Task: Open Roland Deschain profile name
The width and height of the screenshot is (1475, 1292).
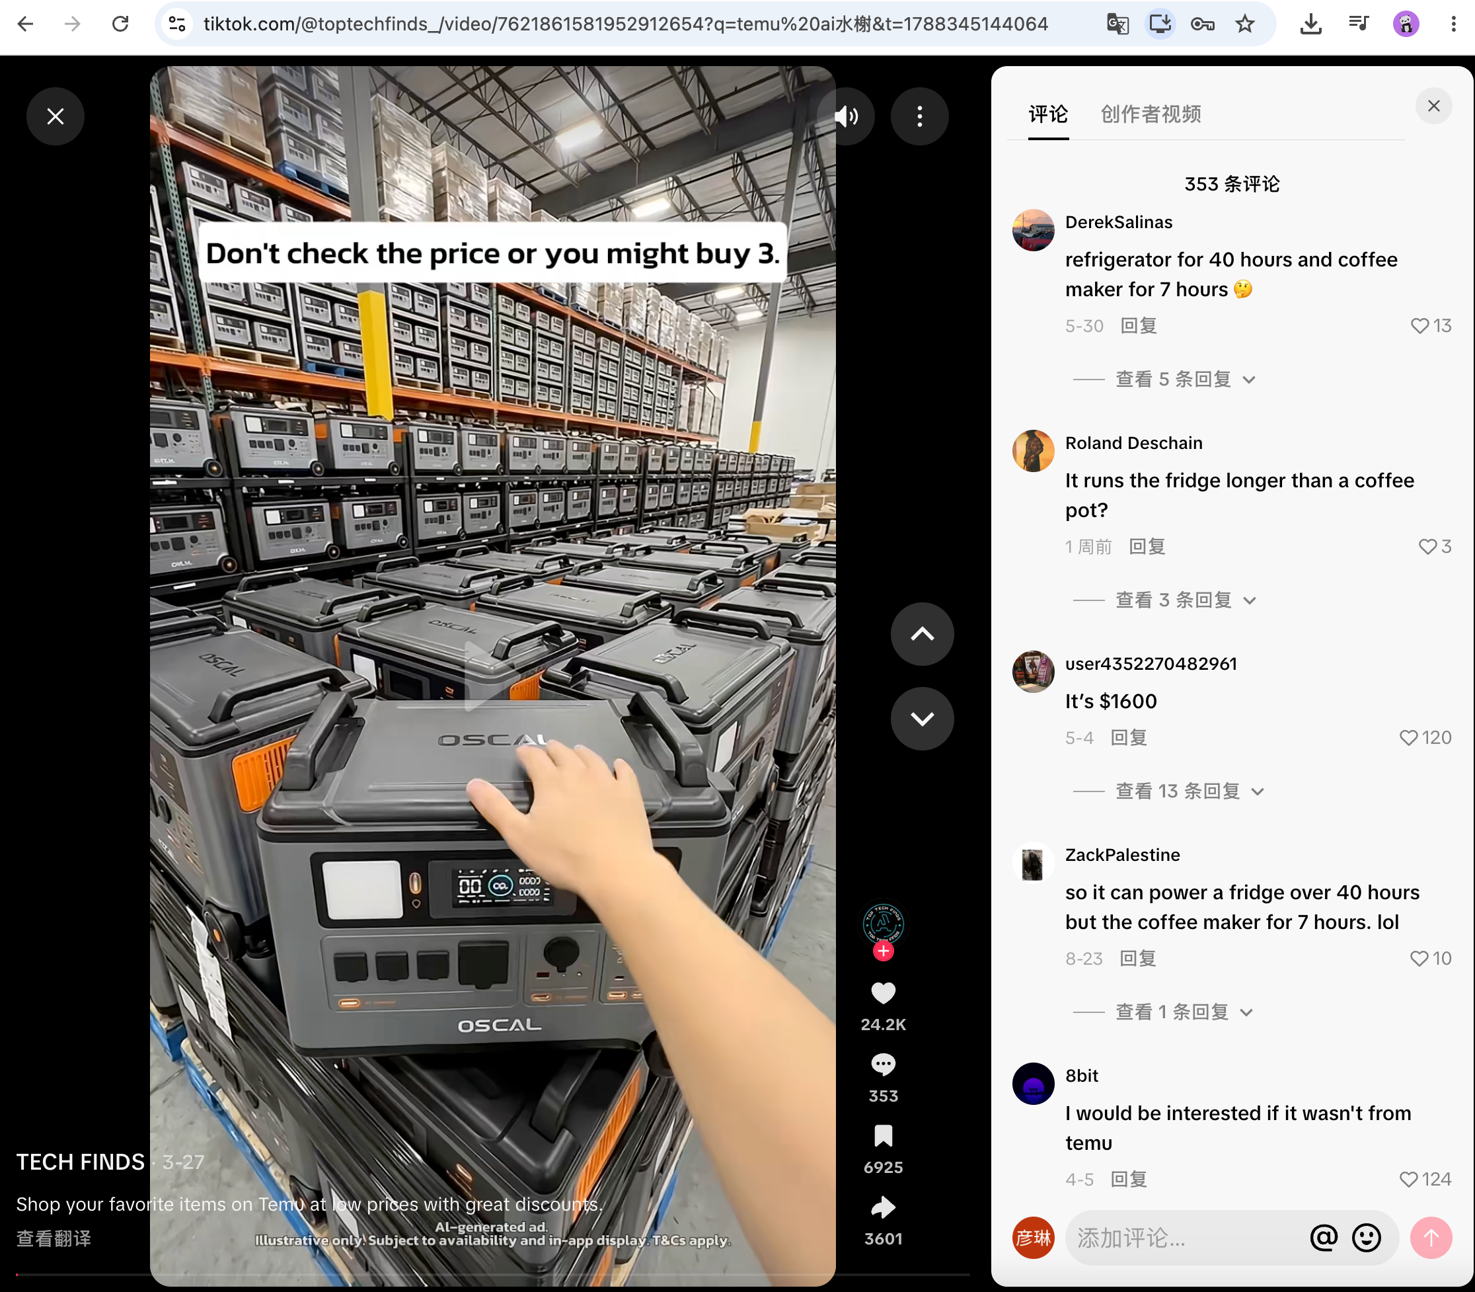Action: tap(1133, 443)
